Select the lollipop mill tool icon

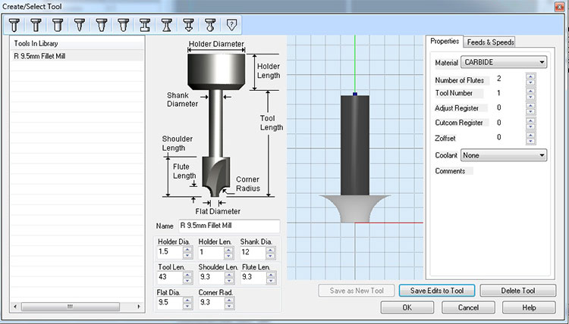pos(210,25)
